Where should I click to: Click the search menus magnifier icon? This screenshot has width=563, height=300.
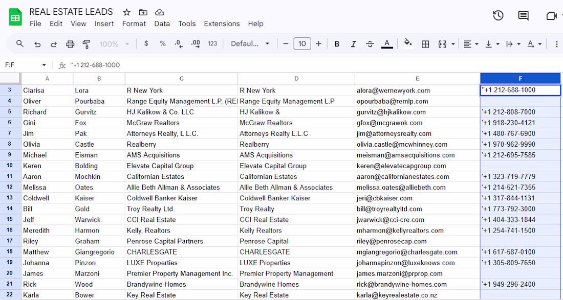[x=20, y=44]
